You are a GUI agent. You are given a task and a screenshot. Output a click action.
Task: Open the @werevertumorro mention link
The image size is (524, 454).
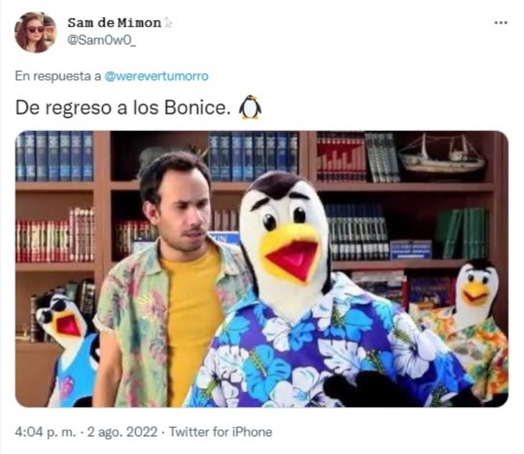click(156, 76)
